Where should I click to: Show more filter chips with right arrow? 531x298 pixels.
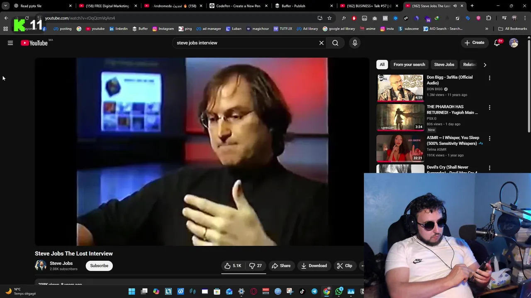[x=485, y=65]
